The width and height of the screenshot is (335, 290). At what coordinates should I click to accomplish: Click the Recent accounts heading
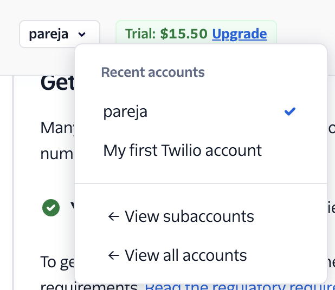click(x=153, y=72)
